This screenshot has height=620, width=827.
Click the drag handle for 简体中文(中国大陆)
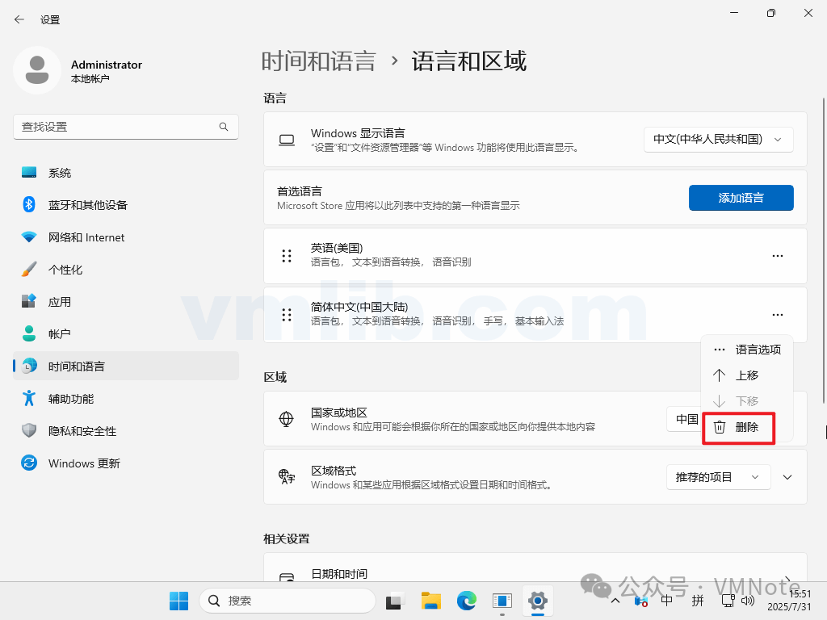click(287, 315)
